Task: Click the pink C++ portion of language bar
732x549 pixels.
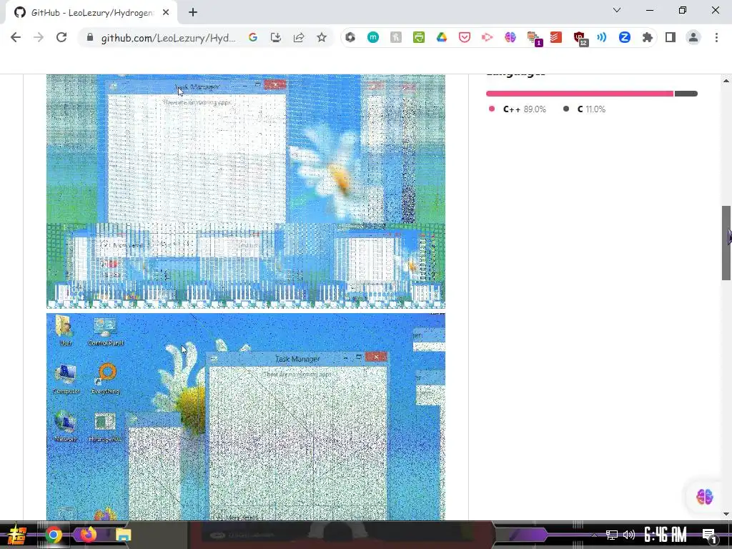Action: 580,94
